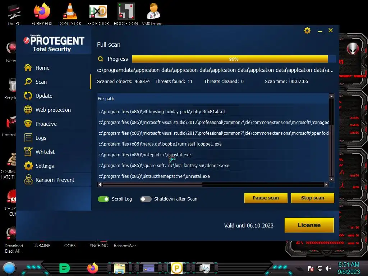Screen dimensions: 368x276
Task: Click the Home house icon
Action: click(28, 68)
